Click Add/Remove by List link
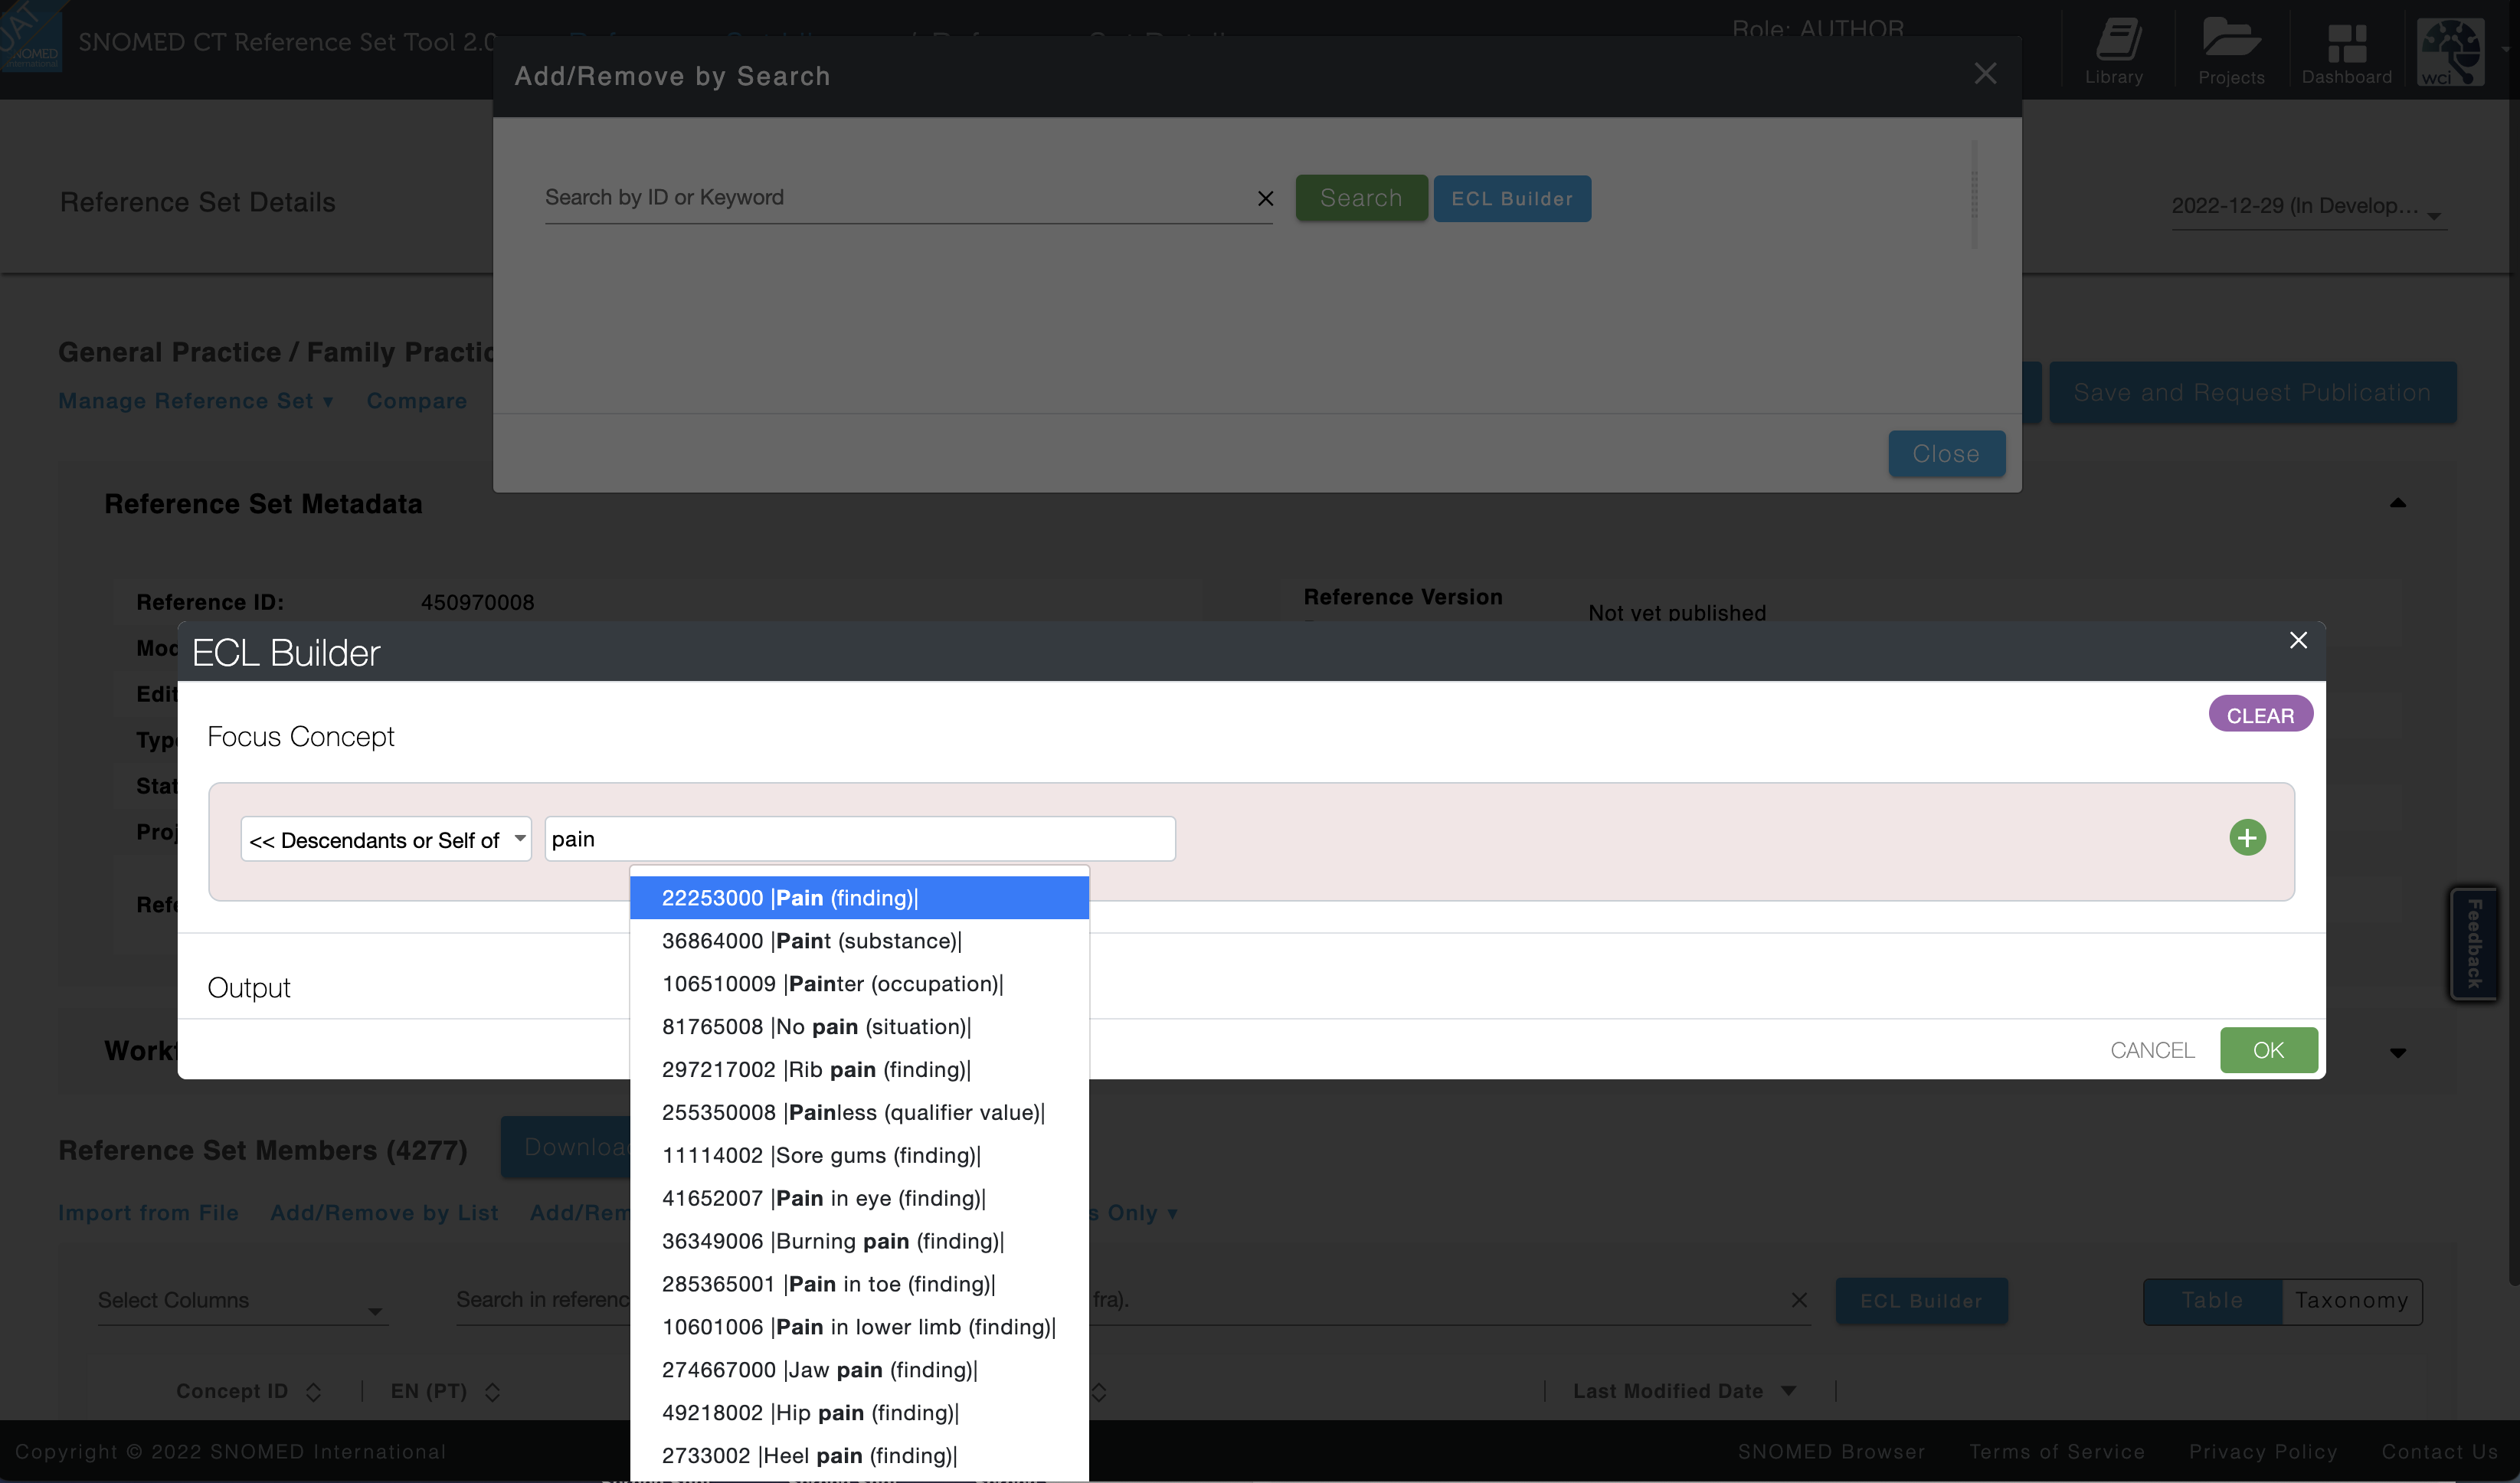 click(x=384, y=1213)
